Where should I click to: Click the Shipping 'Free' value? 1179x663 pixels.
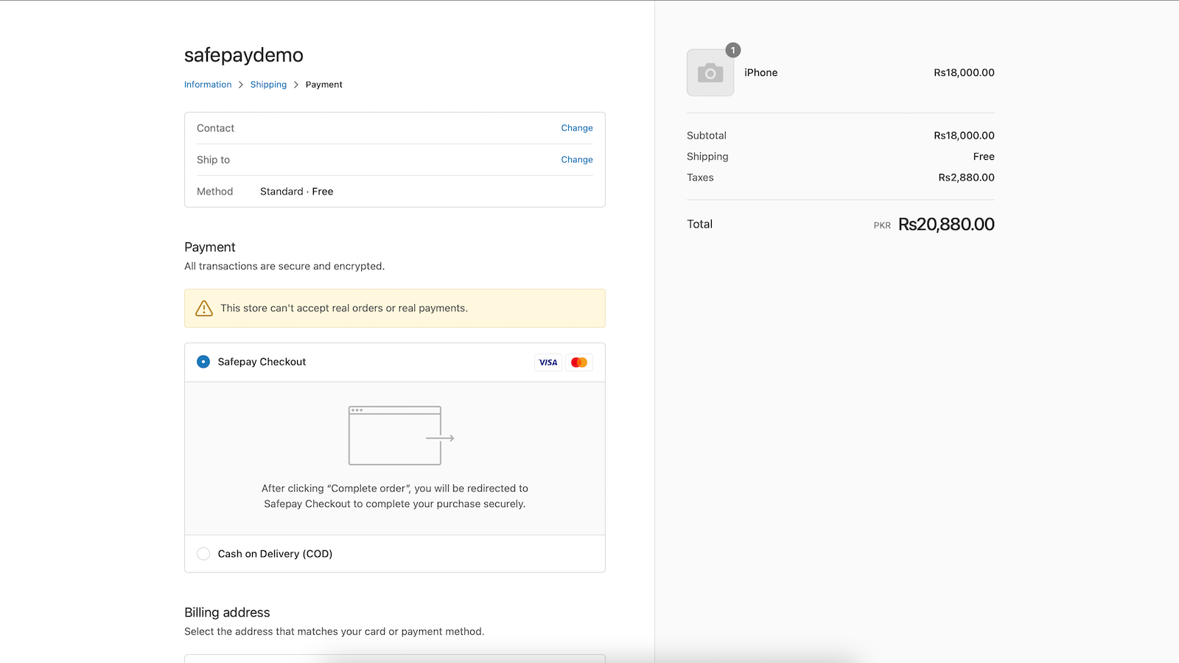984,157
